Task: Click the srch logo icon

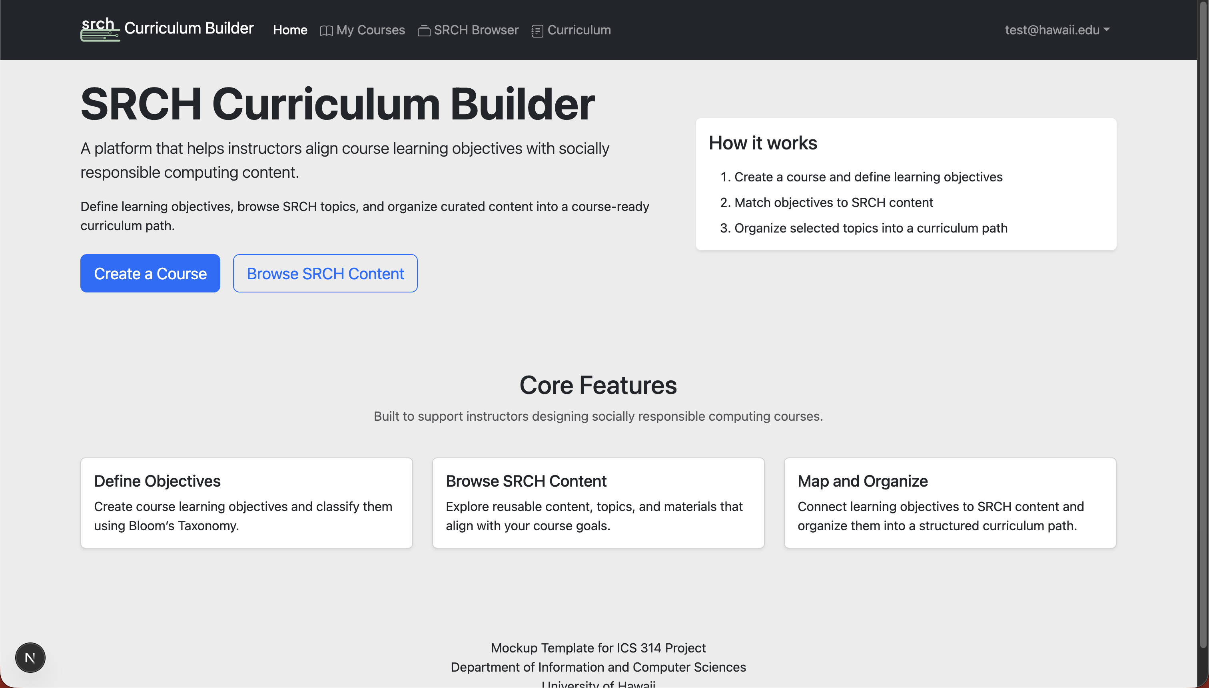Action: (99, 29)
